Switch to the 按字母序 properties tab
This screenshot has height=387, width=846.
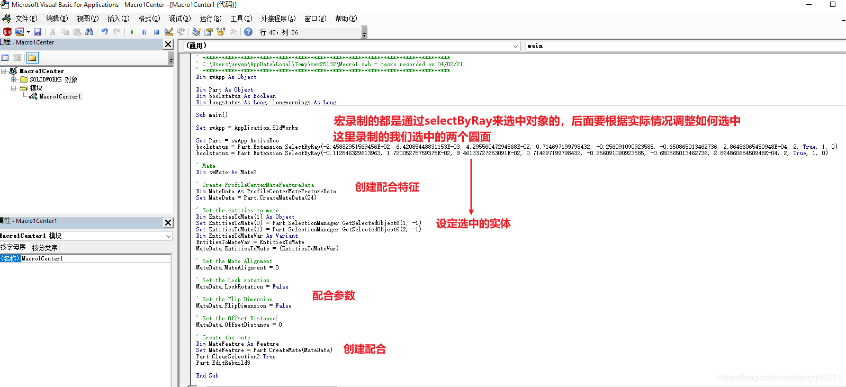point(13,247)
